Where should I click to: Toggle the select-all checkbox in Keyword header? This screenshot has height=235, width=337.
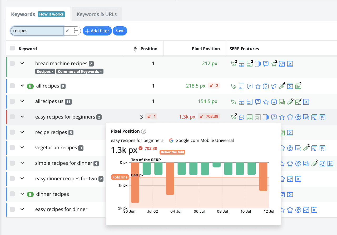click(x=12, y=48)
